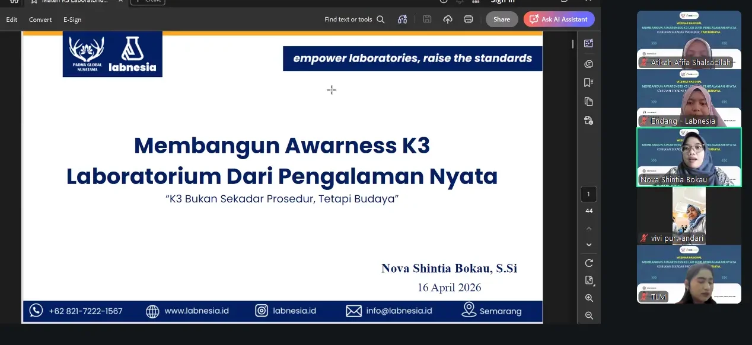Upload the PDF using the cloud icon
The image size is (752, 345).
(x=448, y=19)
